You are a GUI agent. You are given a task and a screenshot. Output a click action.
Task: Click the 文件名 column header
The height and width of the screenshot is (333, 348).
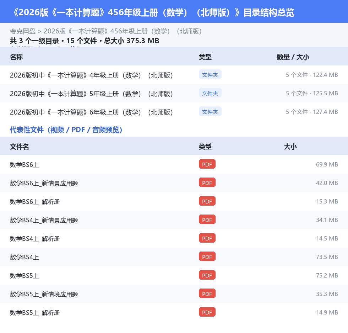pyautogui.click(x=19, y=147)
